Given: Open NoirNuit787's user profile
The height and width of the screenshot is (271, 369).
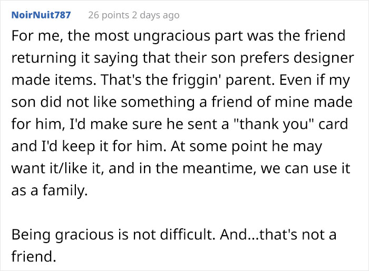Looking at the screenshot, I should (41, 15).
